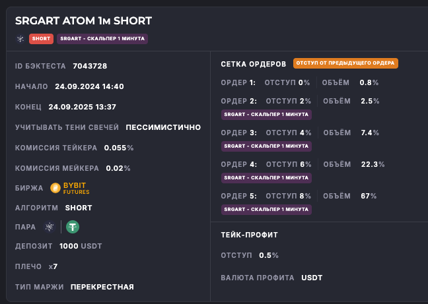The image size is (428, 304).
Task: Open the SRGART filter badge under Ордер 4
Action: point(266,177)
